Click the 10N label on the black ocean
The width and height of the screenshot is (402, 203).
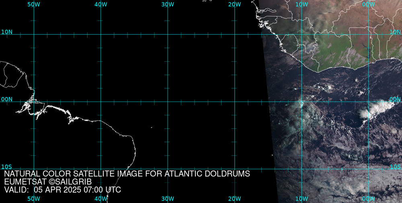tap(7, 32)
